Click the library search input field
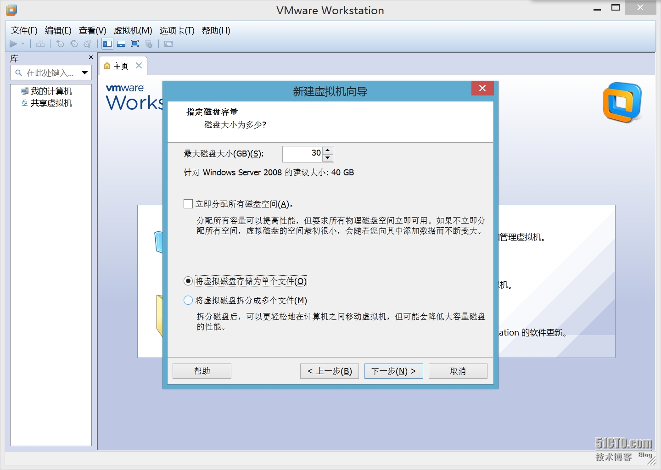The height and width of the screenshot is (470, 661). pos(50,73)
